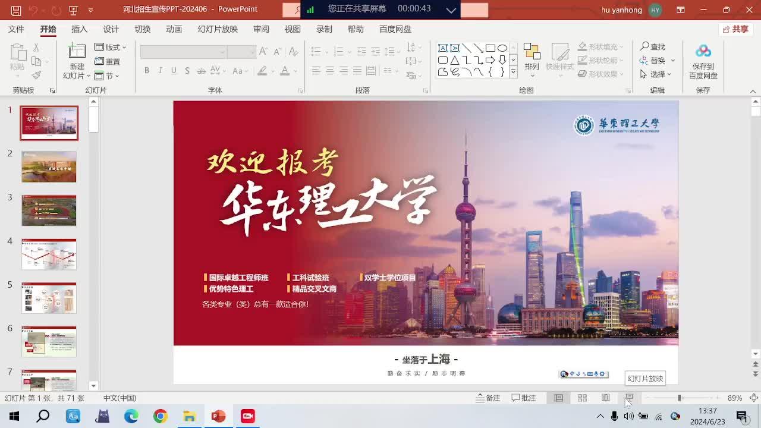Select the text box shape in gallery
The height and width of the screenshot is (428, 761).
point(442,48)
